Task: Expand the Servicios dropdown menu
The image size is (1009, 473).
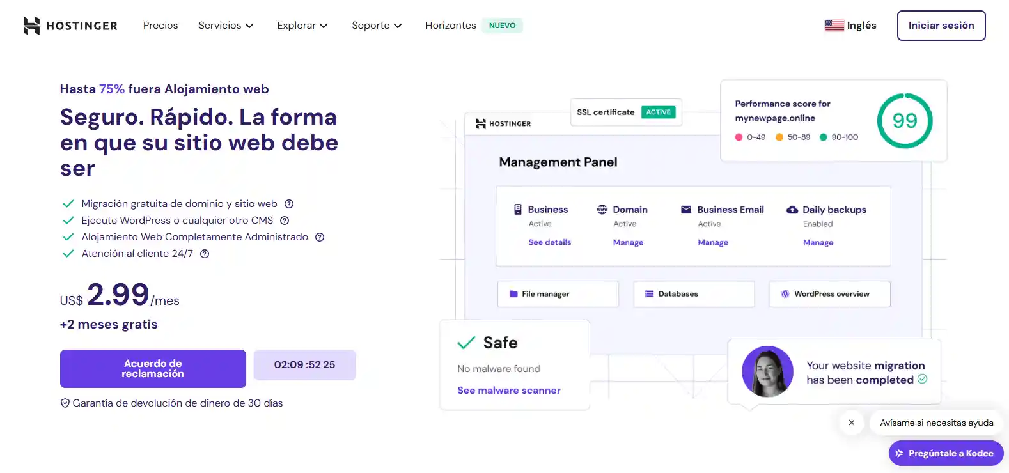Action: click(x=226, y=26)
